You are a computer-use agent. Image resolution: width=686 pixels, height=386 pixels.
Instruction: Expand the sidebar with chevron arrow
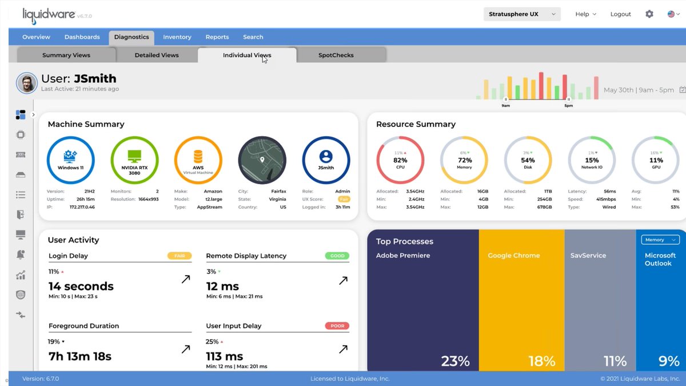[33, 115]
